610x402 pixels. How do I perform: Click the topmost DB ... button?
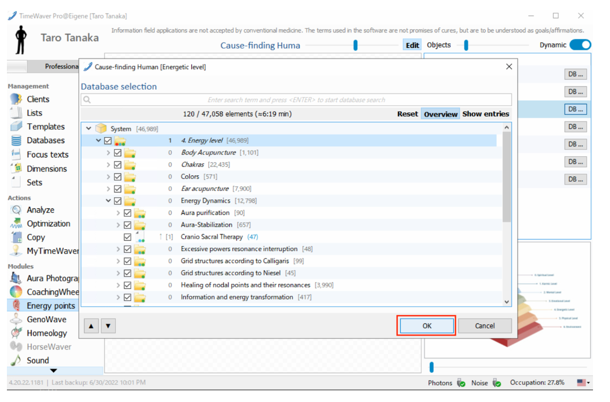point(575,74)
